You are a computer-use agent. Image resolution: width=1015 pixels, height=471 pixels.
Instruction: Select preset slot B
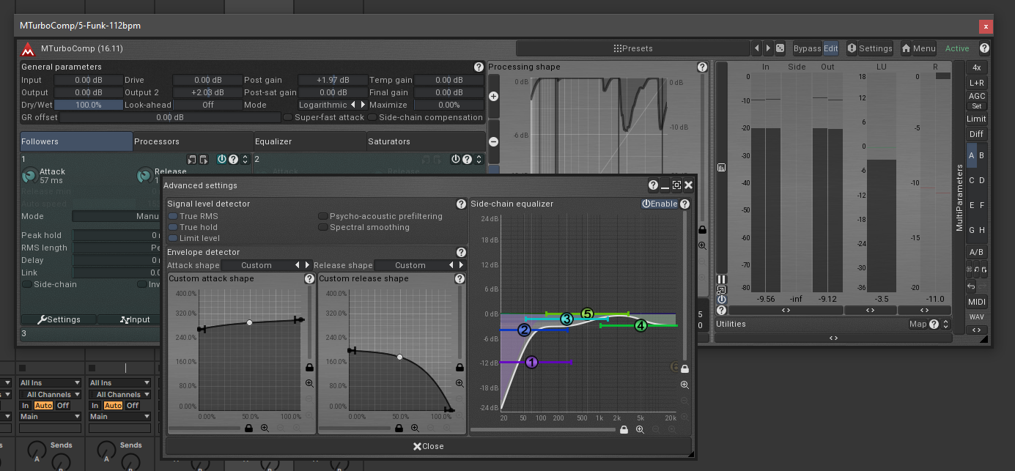pos(982,155)
